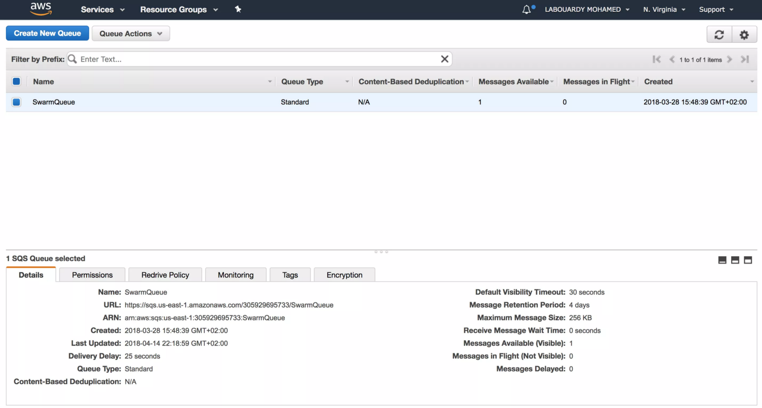Open the Tags tab
This screenshot has width=762, height=408.
[290, 275]
